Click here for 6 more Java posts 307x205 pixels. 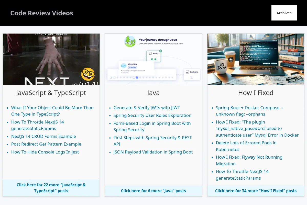[x=153, y=191]
